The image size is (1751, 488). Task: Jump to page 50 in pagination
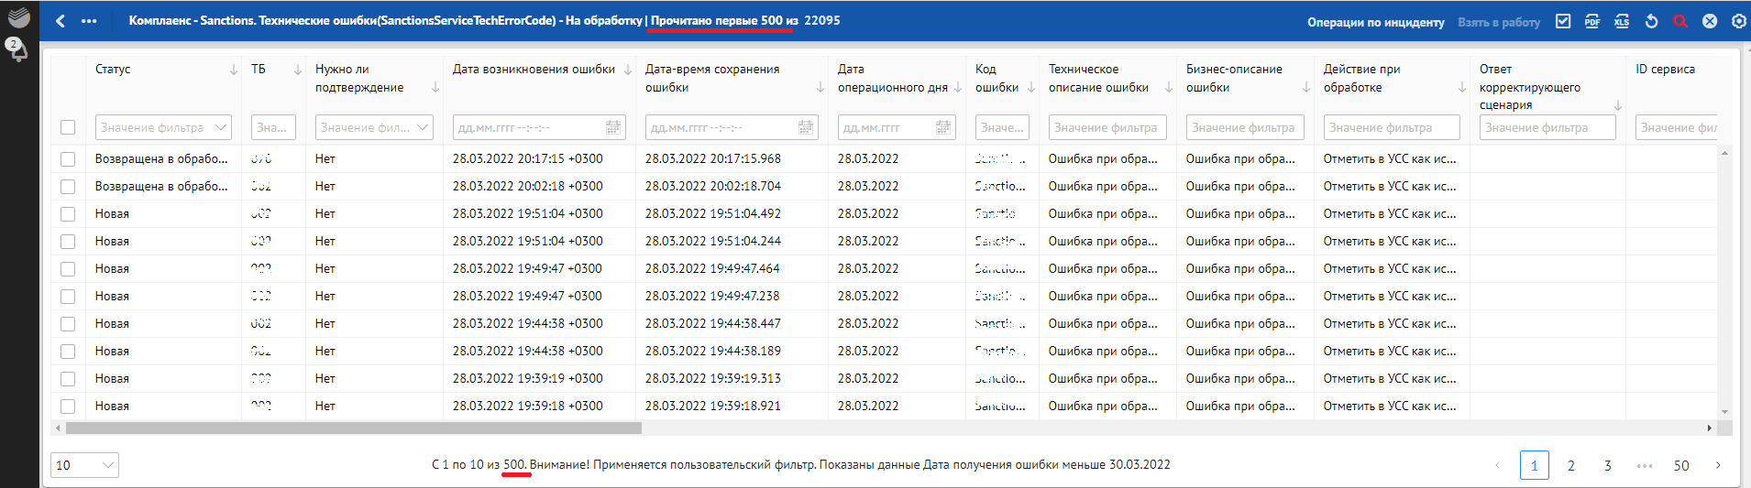click(x=1680, y=465)
